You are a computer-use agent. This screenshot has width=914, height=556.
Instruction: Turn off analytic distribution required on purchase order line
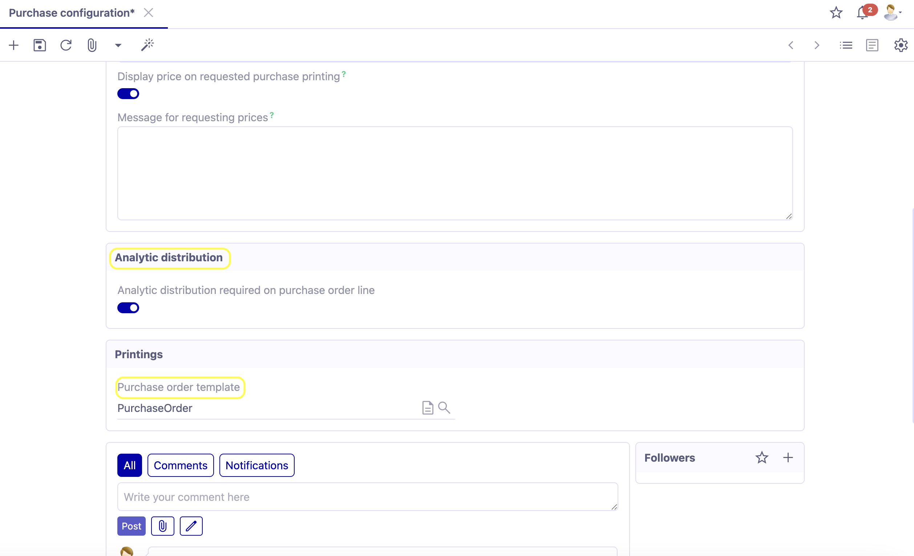tap(128, 308)
